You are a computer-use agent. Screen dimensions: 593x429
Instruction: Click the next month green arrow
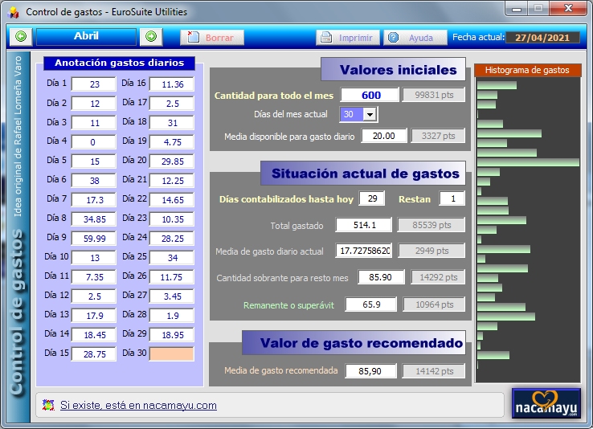(150, 37)
